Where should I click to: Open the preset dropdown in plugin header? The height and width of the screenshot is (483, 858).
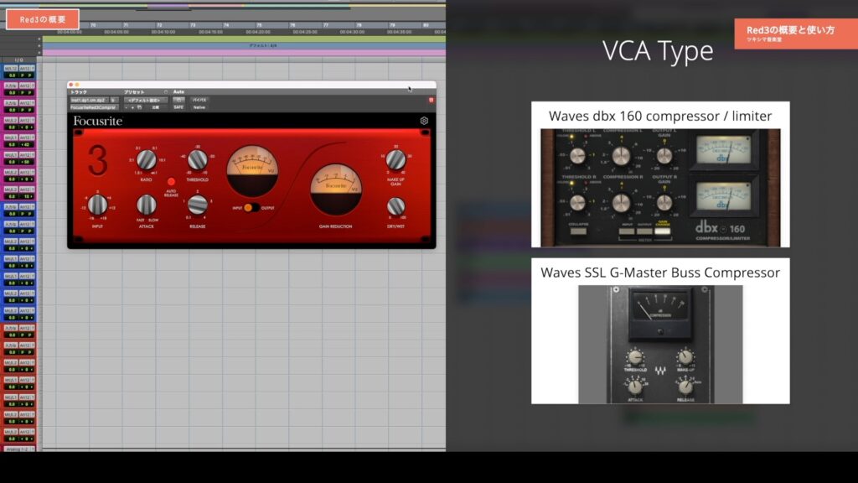point(145,101)
